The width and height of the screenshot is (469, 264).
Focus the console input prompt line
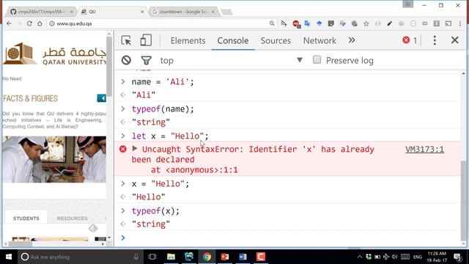pos(287,238)
